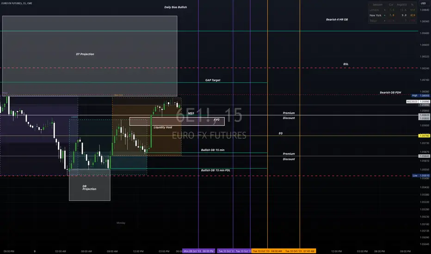The height and width of the screenshot is (254, 431).
Task: Select the EQ label
Action: coord(280,133)
